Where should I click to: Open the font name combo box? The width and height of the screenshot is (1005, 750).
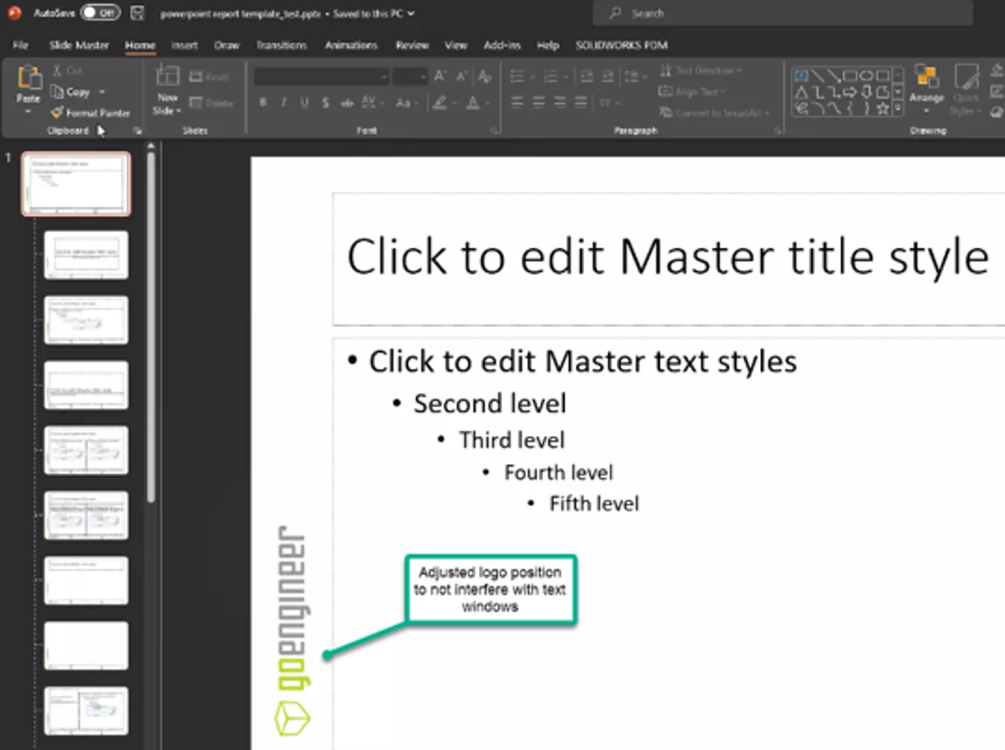(321, 77)
